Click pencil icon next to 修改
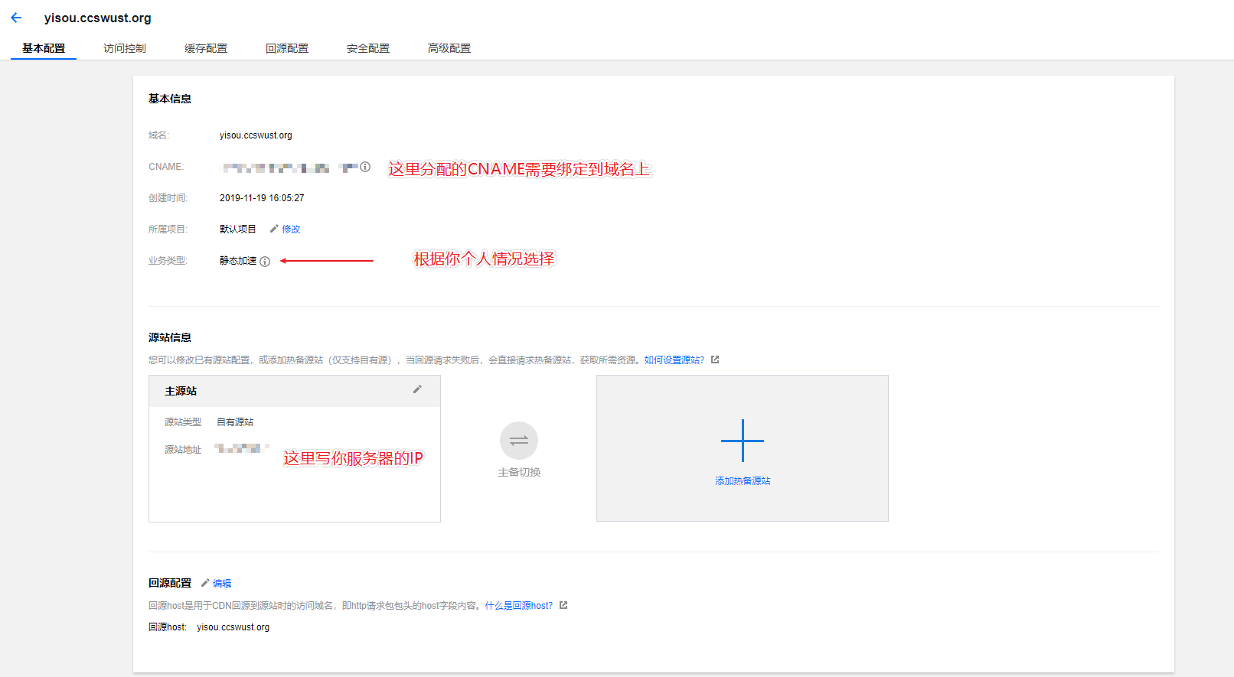The image size is (1234, 677). [x=274, y=229]
